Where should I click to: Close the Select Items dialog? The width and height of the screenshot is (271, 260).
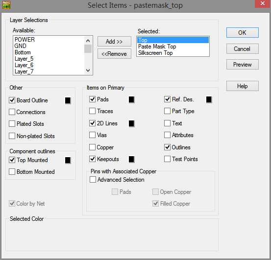coord(263,3)
